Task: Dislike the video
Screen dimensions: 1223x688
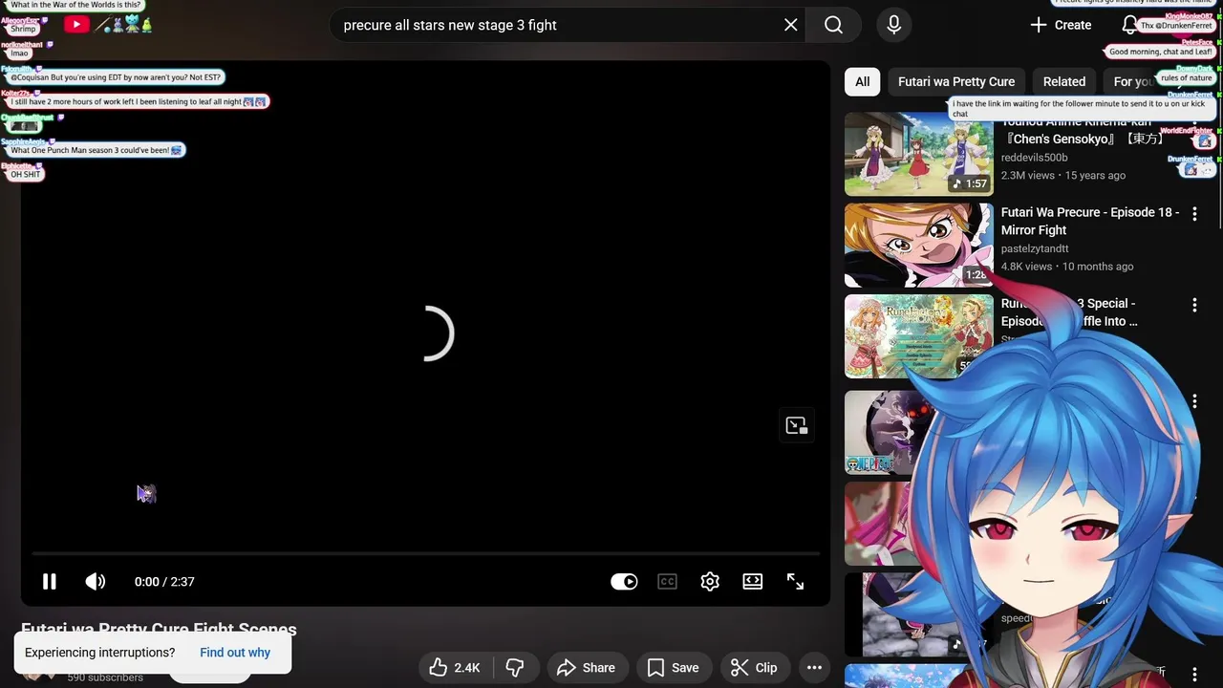Action: 515,668
